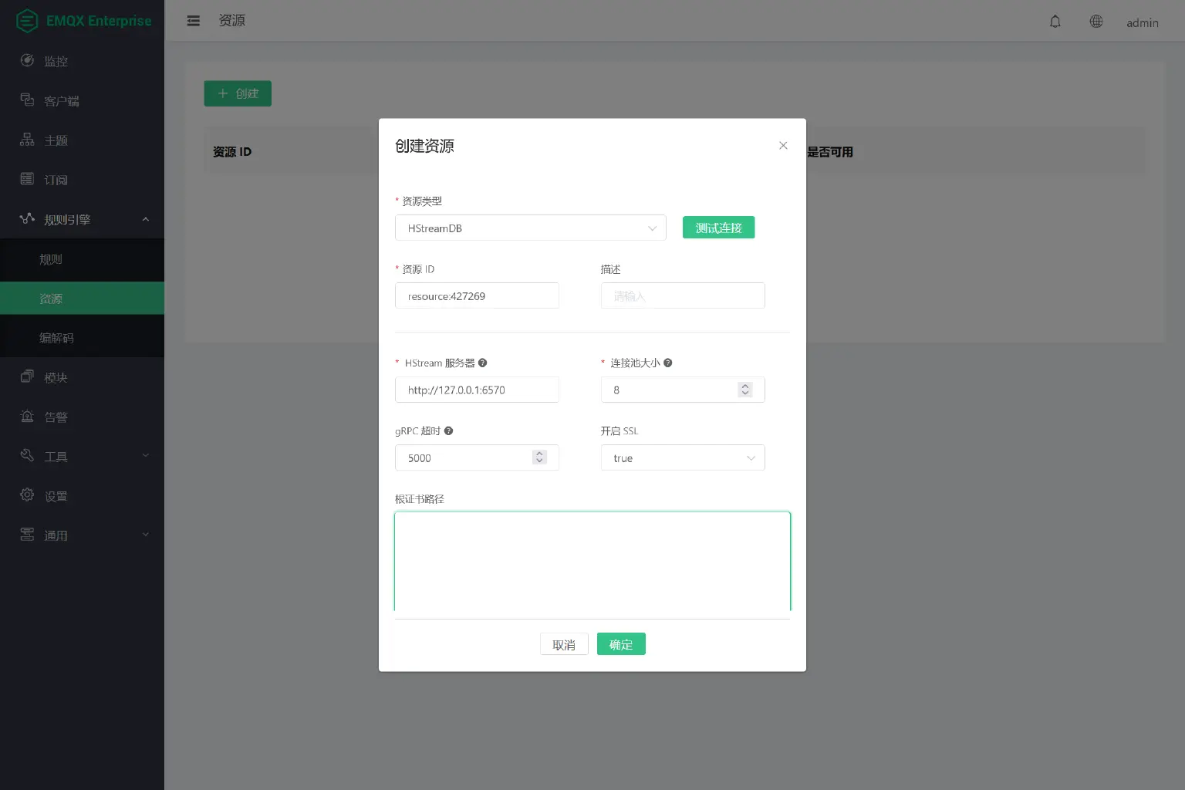Open the language switcher globe icon
The image size is (1185, 790).
(x=1096, y=22)
